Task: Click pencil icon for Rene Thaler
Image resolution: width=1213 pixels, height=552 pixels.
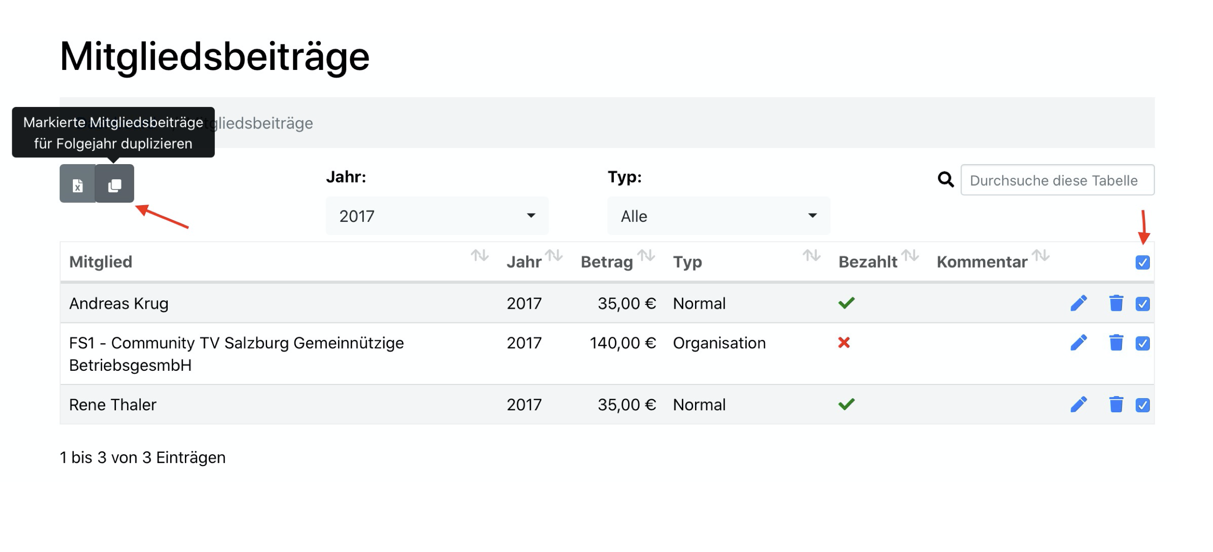Action: tap(1078, 404)
